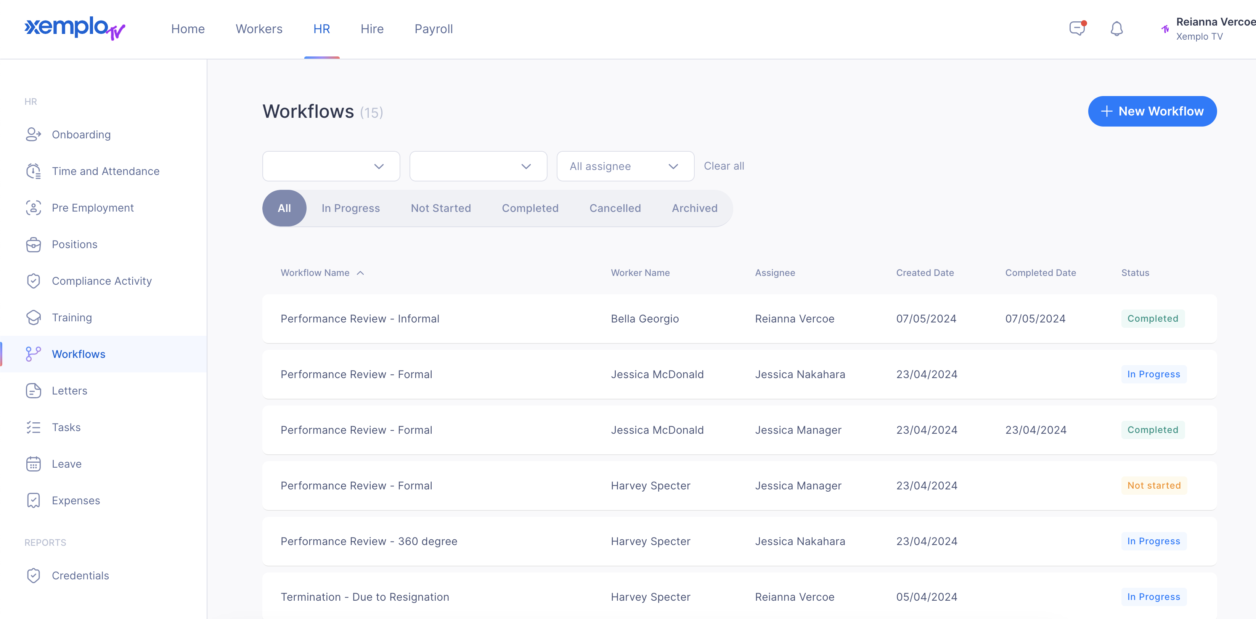Open the chat messages icon
1256x619 pixels.
1077,28
